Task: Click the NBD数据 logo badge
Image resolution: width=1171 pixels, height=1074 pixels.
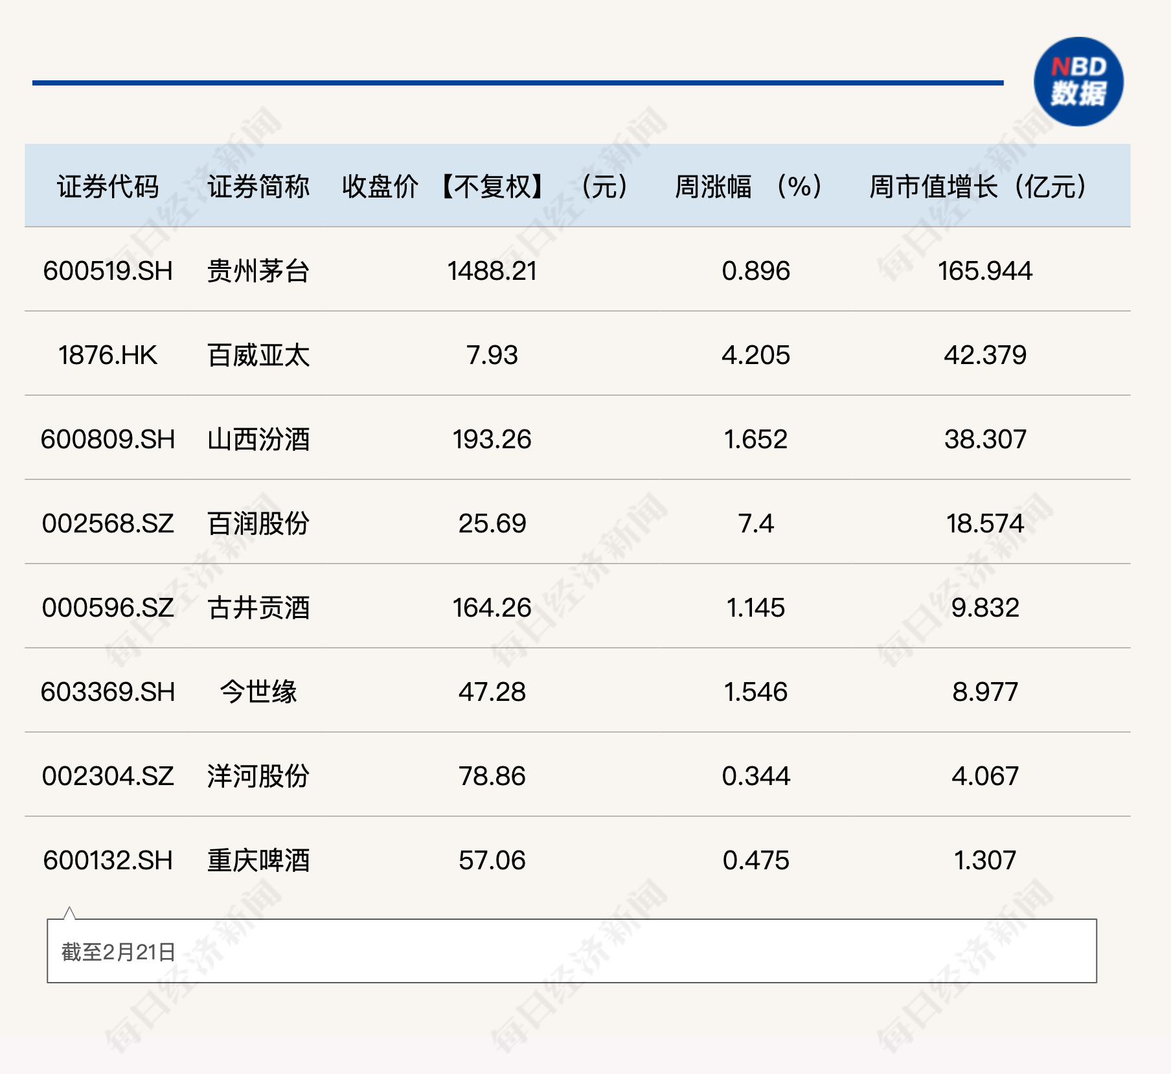Action: [x=1078, y=82]
